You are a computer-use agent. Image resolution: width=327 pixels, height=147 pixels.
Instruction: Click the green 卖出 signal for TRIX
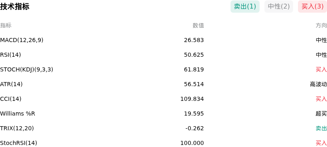pos(321,129)
